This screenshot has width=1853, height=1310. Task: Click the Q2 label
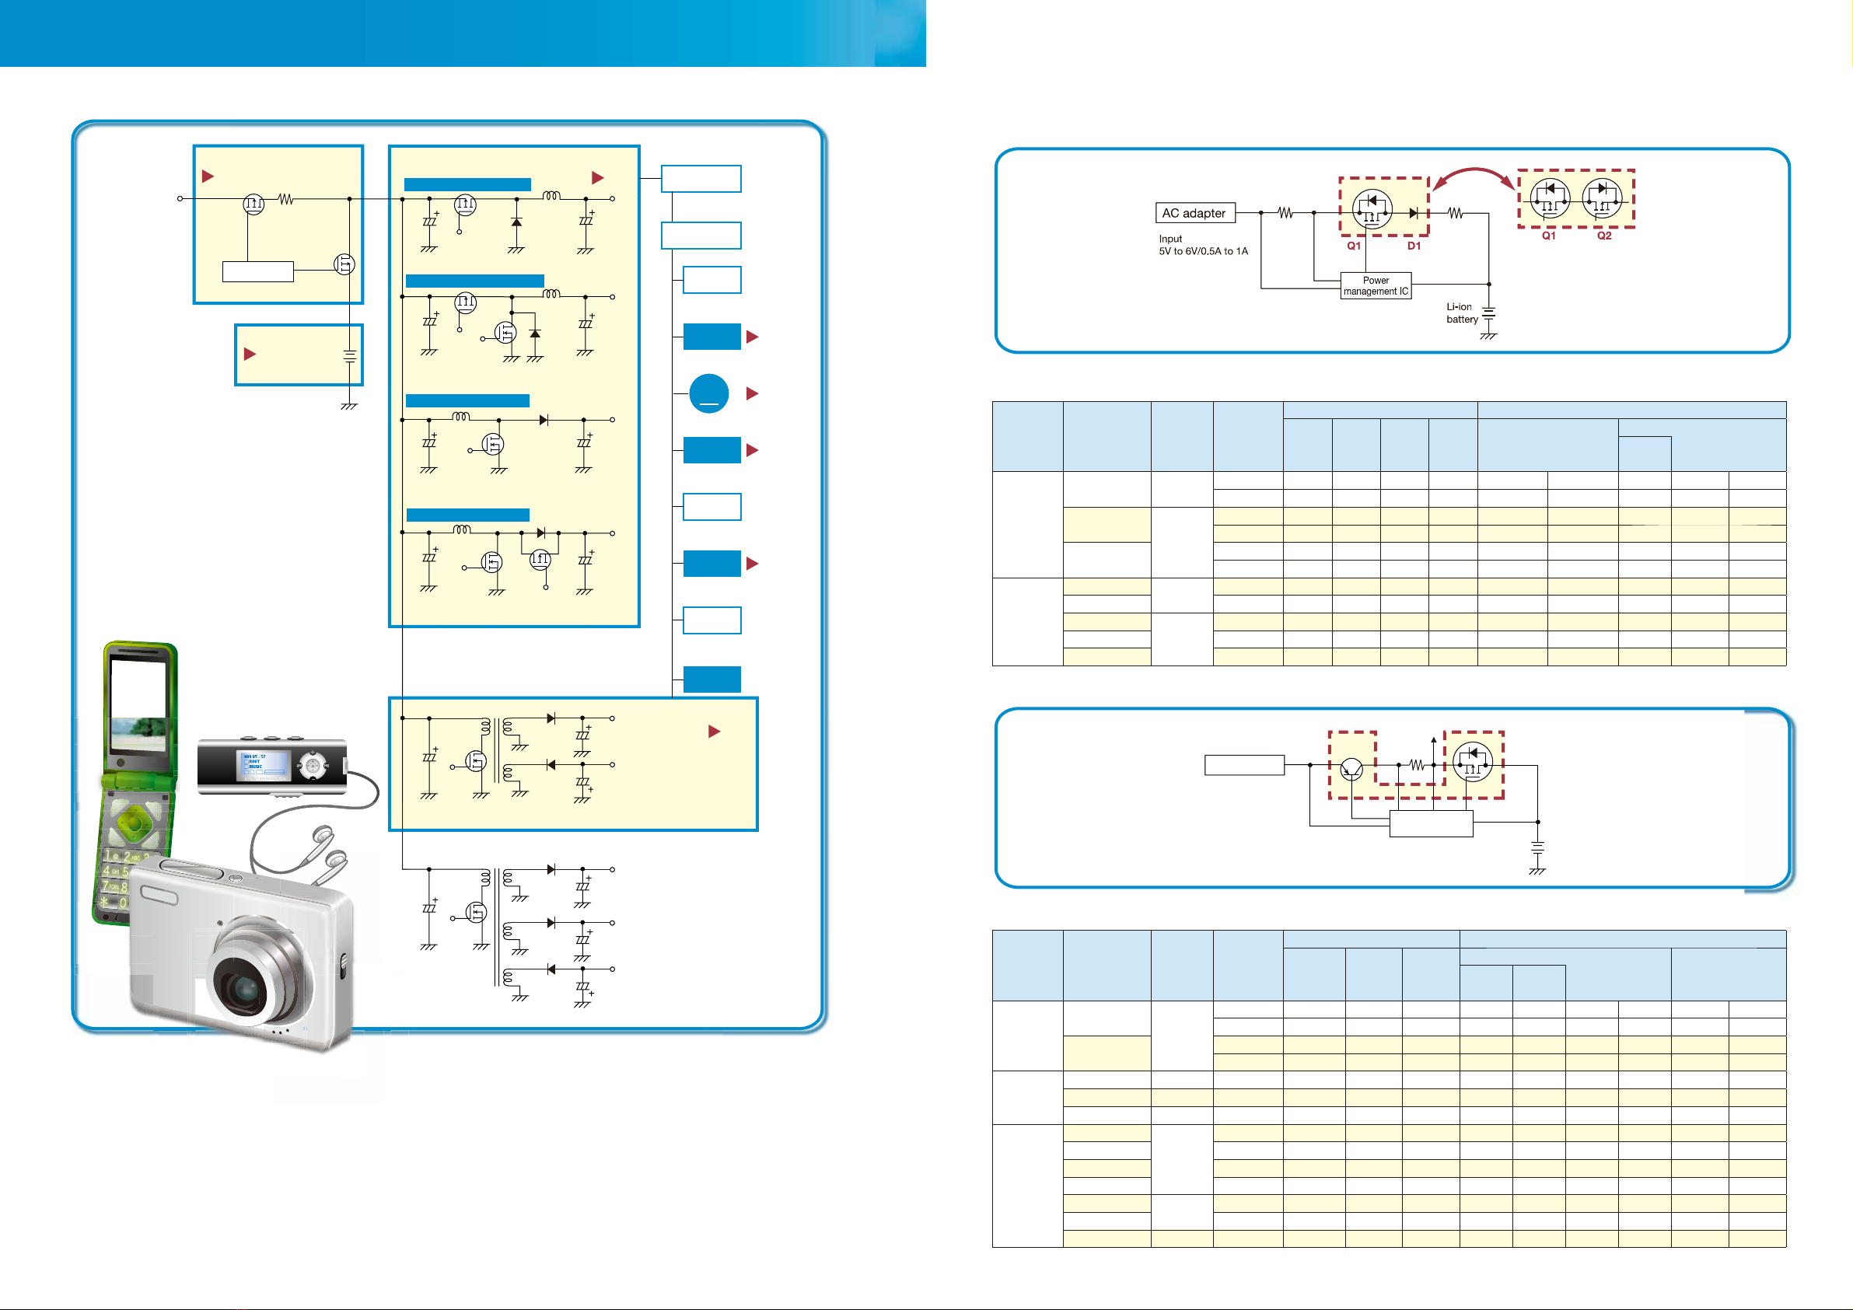(x=1603, y=236)
